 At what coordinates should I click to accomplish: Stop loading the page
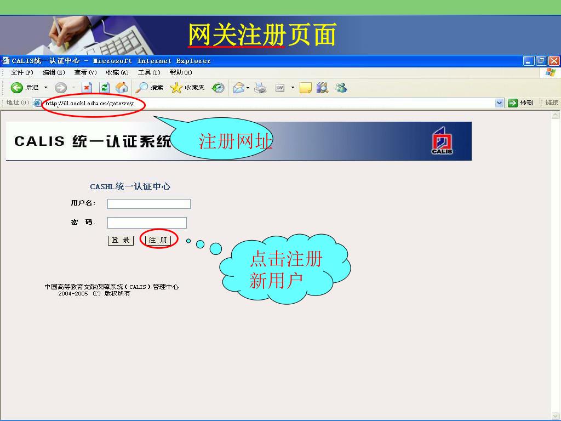(x=87, y=87)
